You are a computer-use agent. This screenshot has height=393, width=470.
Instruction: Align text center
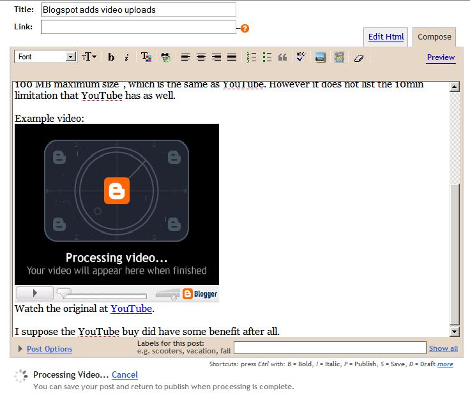201,57
